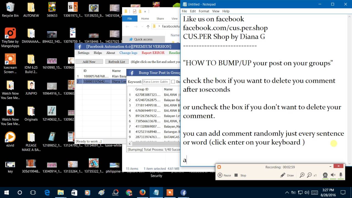The width and height of the screenshot is (352, 198).
Task: Open the Action Center notification icon
Action: [x=343, y=193]
